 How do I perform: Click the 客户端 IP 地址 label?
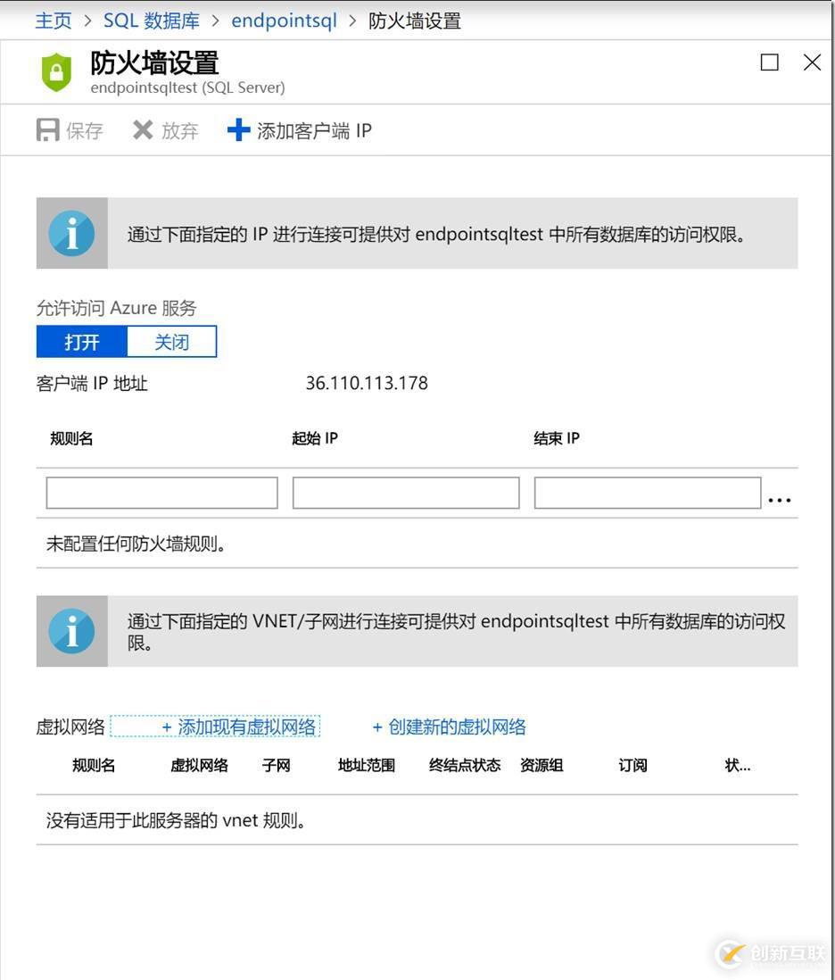[x=92, y=383]
